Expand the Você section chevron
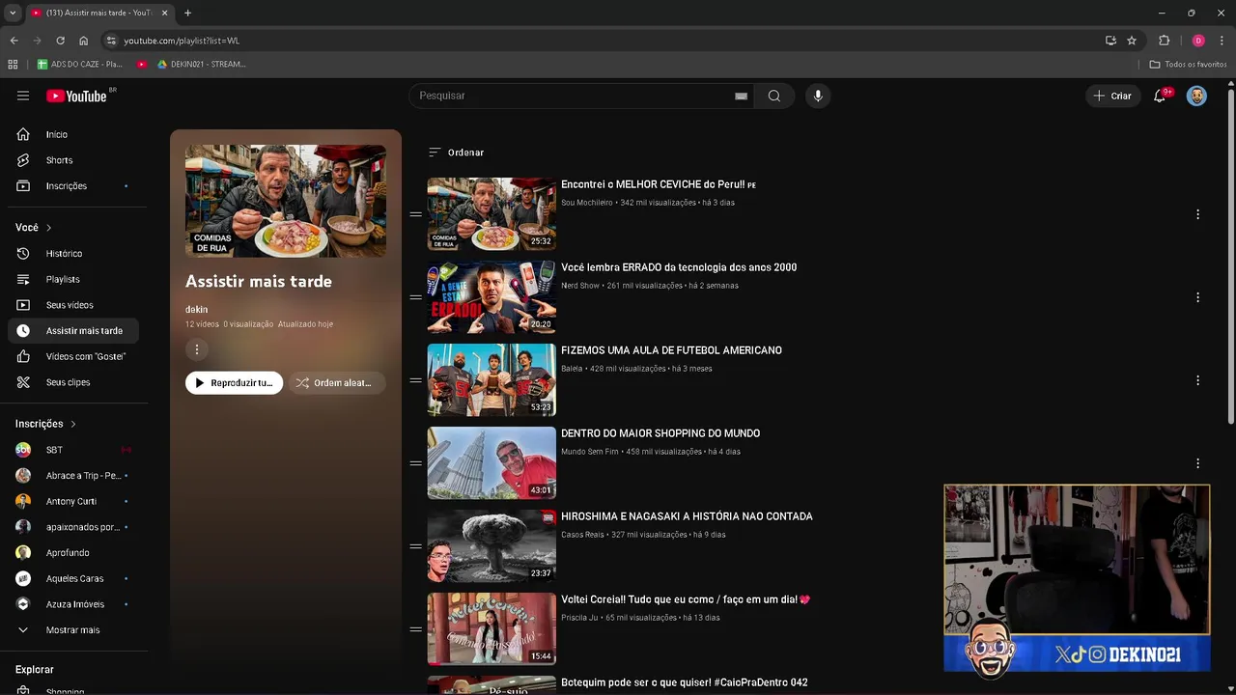1236x695 pixels. pos(48,228)
